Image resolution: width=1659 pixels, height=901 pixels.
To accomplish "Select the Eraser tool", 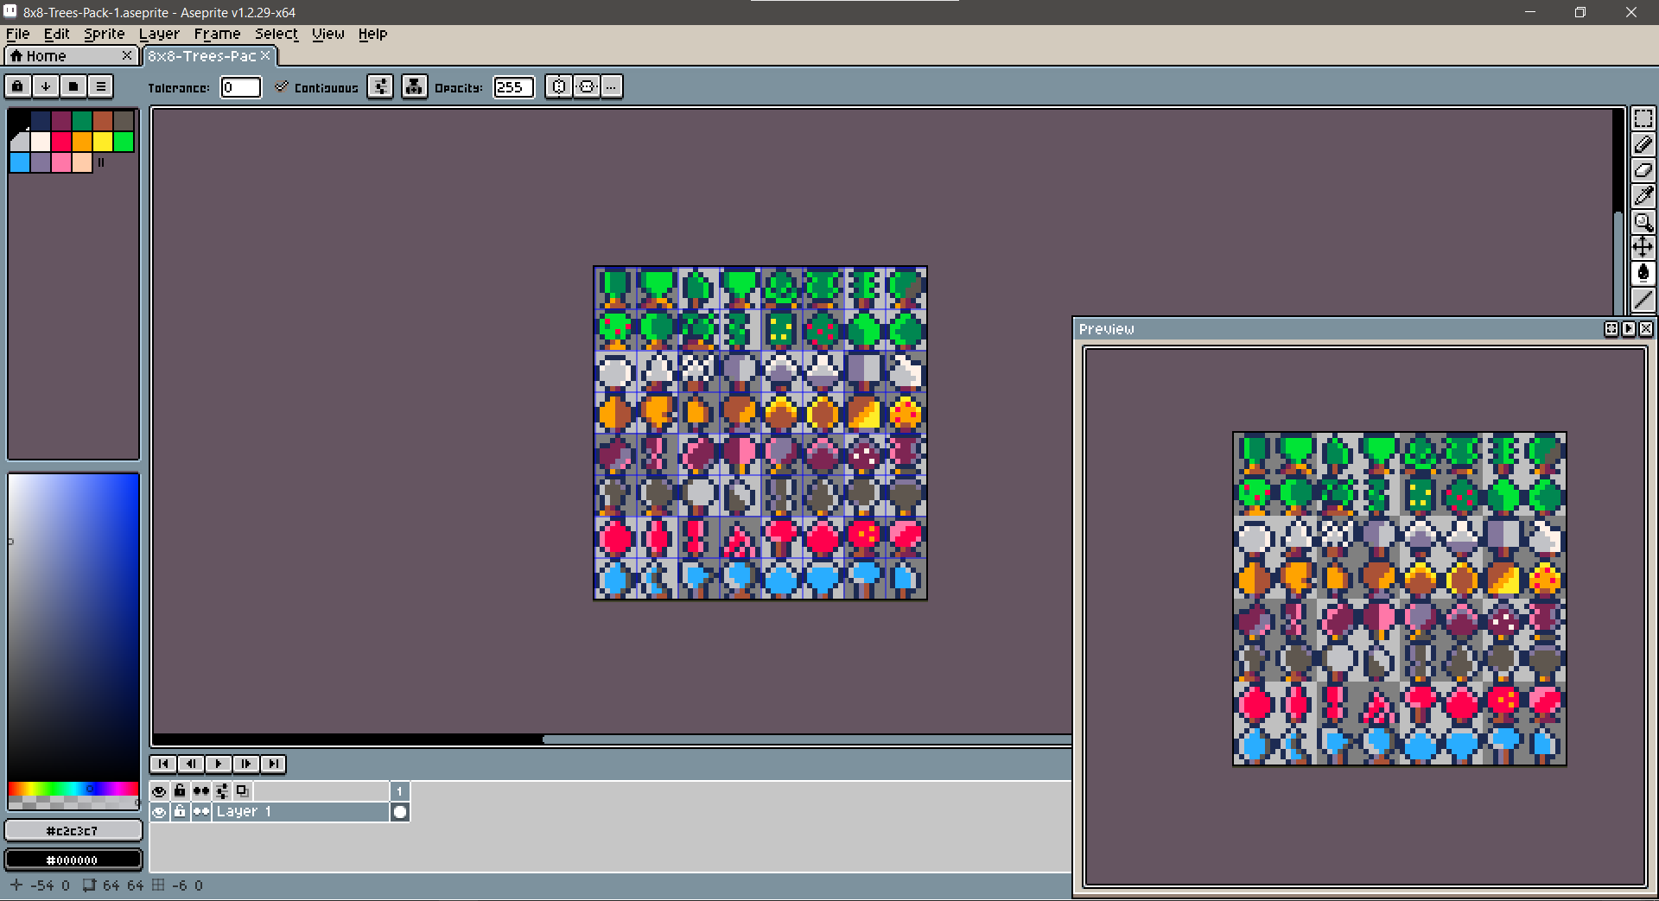I will tap(1643, 170).
